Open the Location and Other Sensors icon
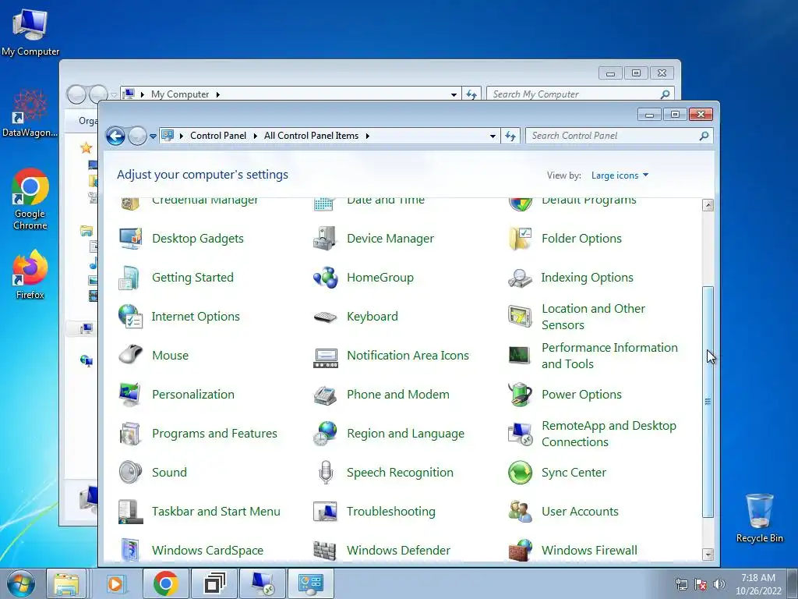Image resolution: width=798 pixels, height=599 pixels. (520, 317)
